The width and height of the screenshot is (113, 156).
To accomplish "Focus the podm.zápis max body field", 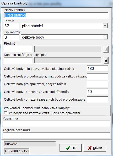I will tap(98, 76).
